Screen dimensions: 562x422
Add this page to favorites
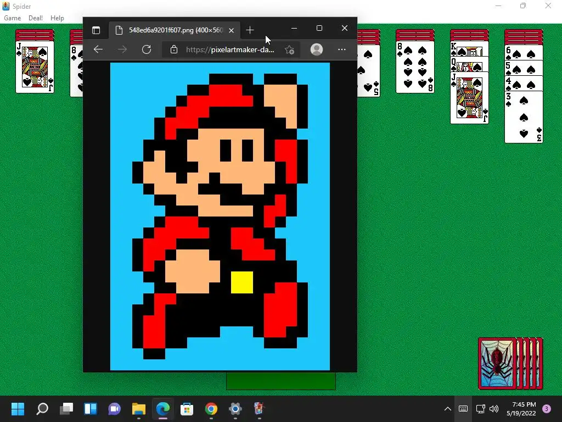coord(289,49)
